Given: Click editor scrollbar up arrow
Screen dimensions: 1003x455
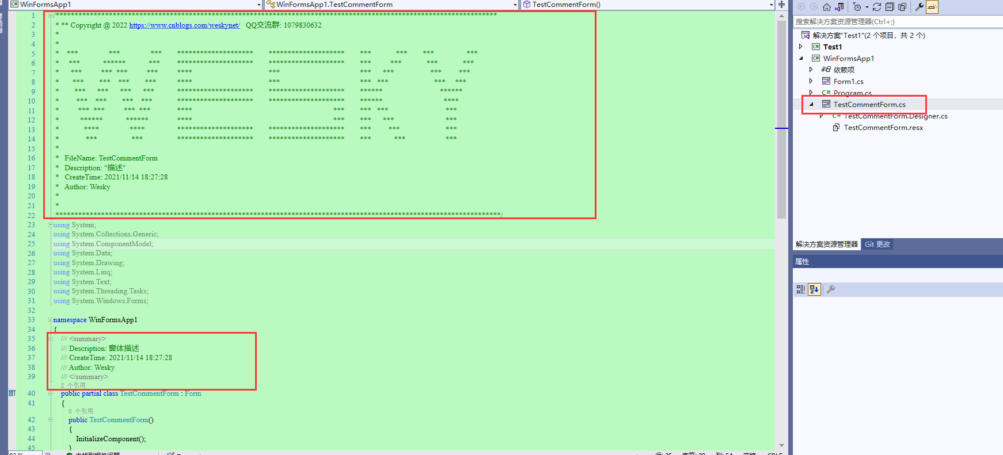Looking at the screenshot, I should (781, 16).
